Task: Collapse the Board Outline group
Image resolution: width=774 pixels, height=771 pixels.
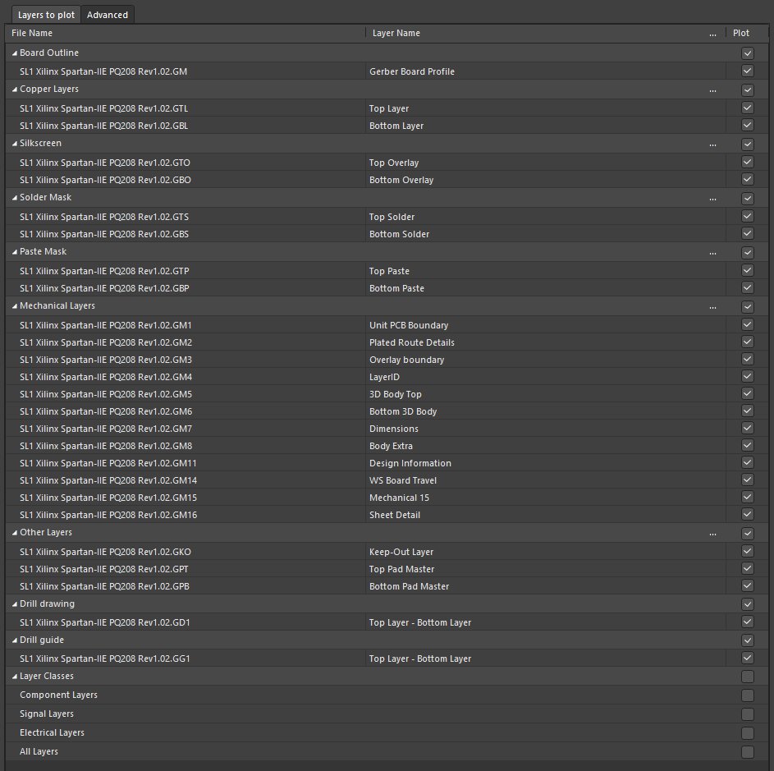Action: [x=14, y=53]
